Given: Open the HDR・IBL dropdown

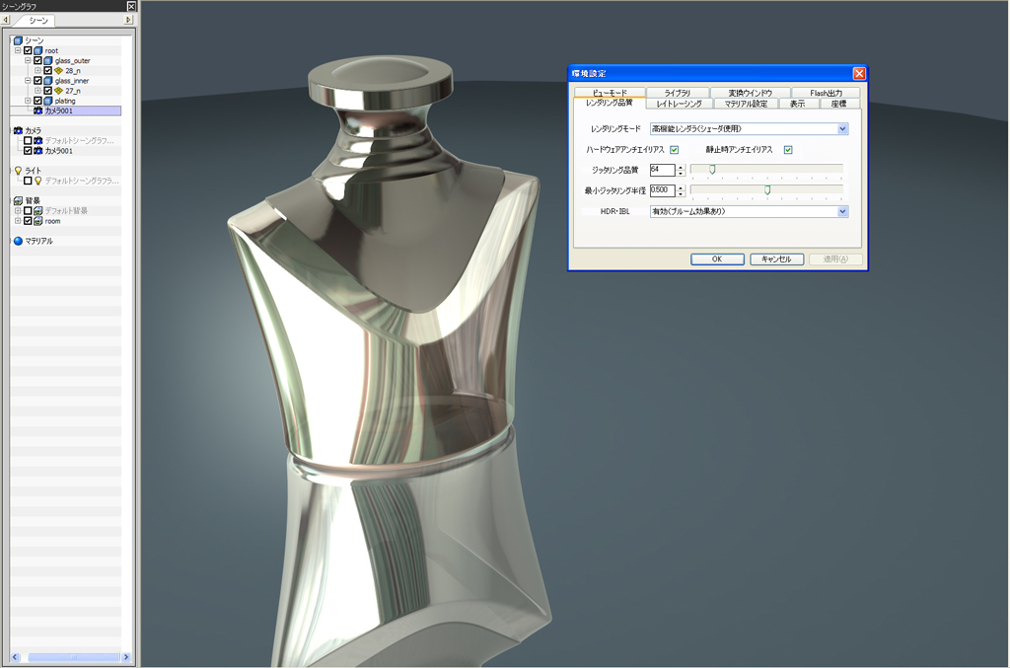Looking at the screenshot, I should [x=842, y=211].
